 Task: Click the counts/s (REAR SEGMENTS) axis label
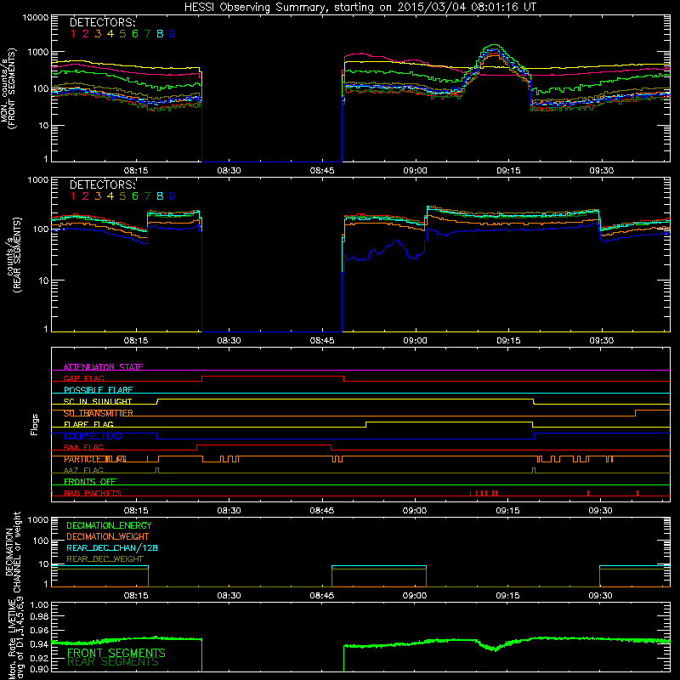coord(14,255)
